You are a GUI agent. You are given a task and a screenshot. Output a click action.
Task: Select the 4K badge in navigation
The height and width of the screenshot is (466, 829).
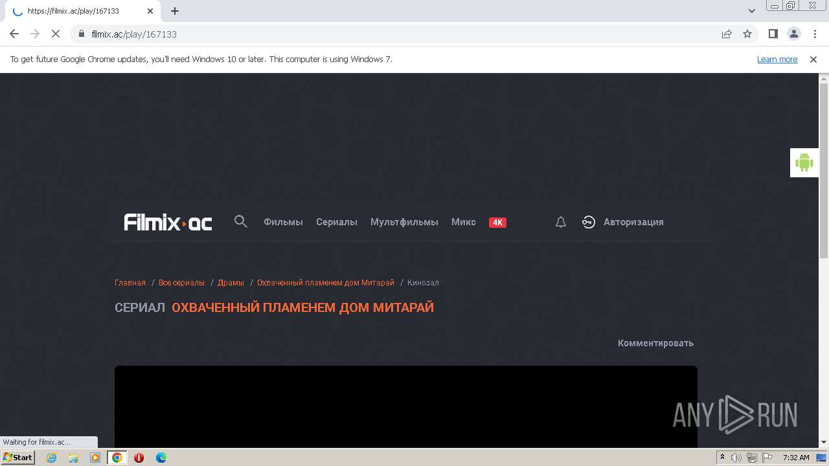point(497,222)
